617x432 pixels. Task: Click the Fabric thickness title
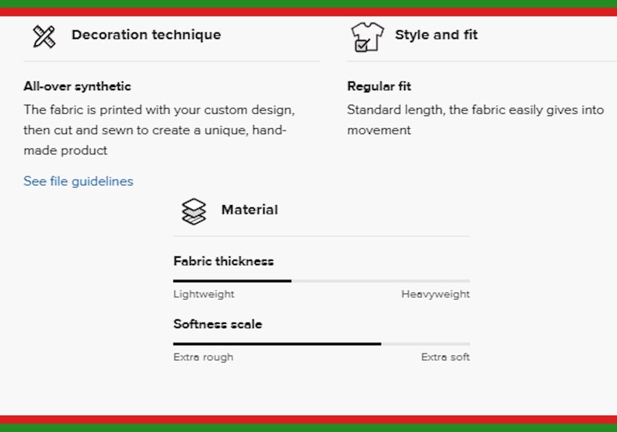224,261
